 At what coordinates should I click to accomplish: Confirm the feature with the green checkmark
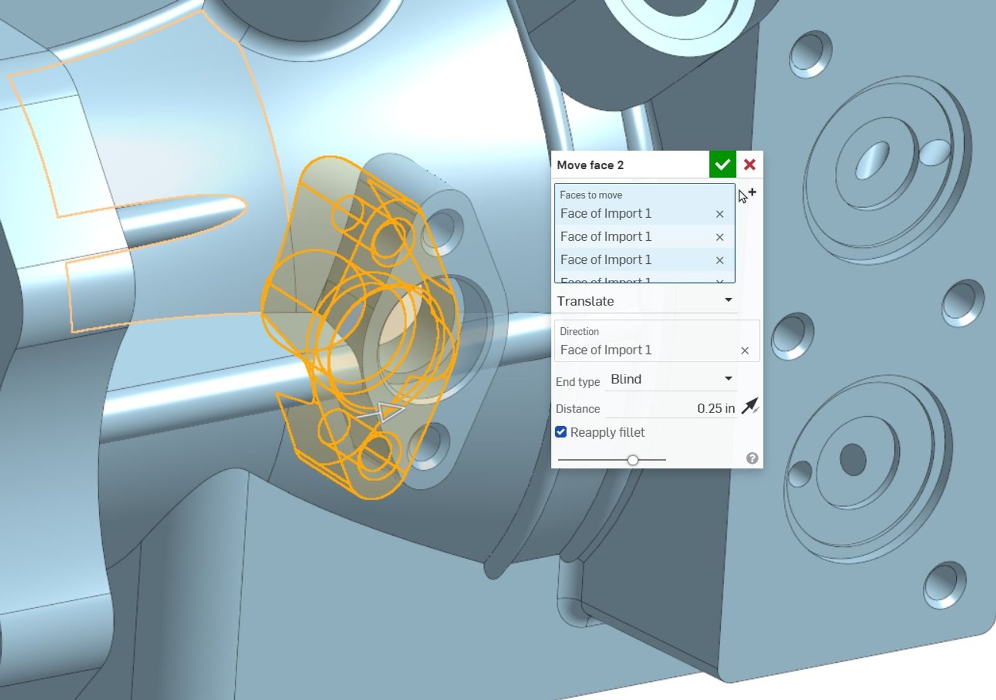coord(721,165)
